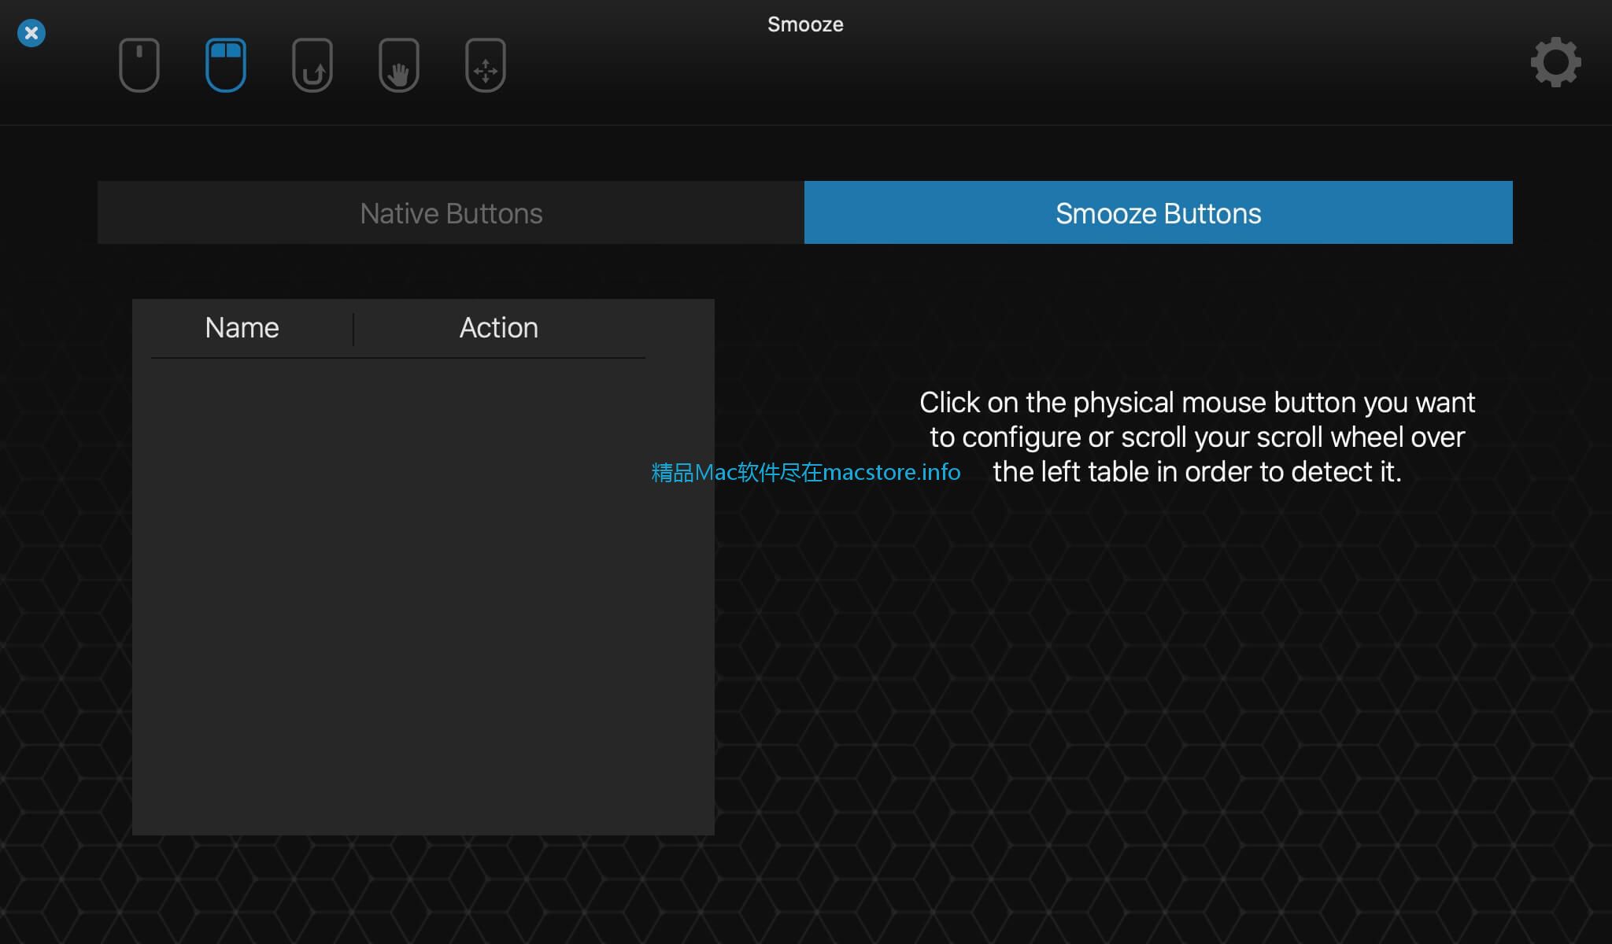Select the Smooze Buttons tab
Image resolution: width=1612 pixels, height=944 pixels.
click(1158, 213)
